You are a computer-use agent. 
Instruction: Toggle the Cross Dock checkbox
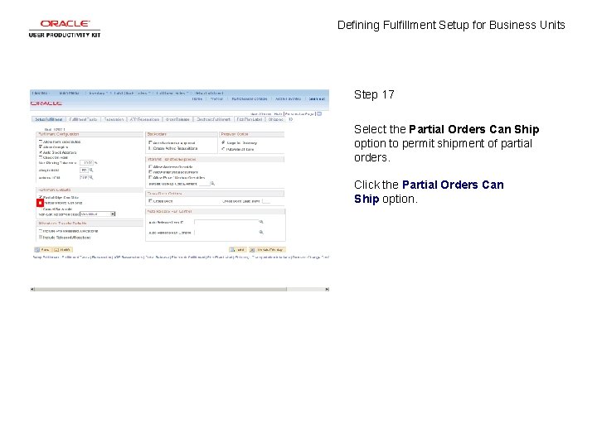point(150,200)
